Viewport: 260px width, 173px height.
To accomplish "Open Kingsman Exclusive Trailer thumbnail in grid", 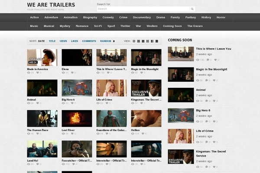I will click(146, 88).
